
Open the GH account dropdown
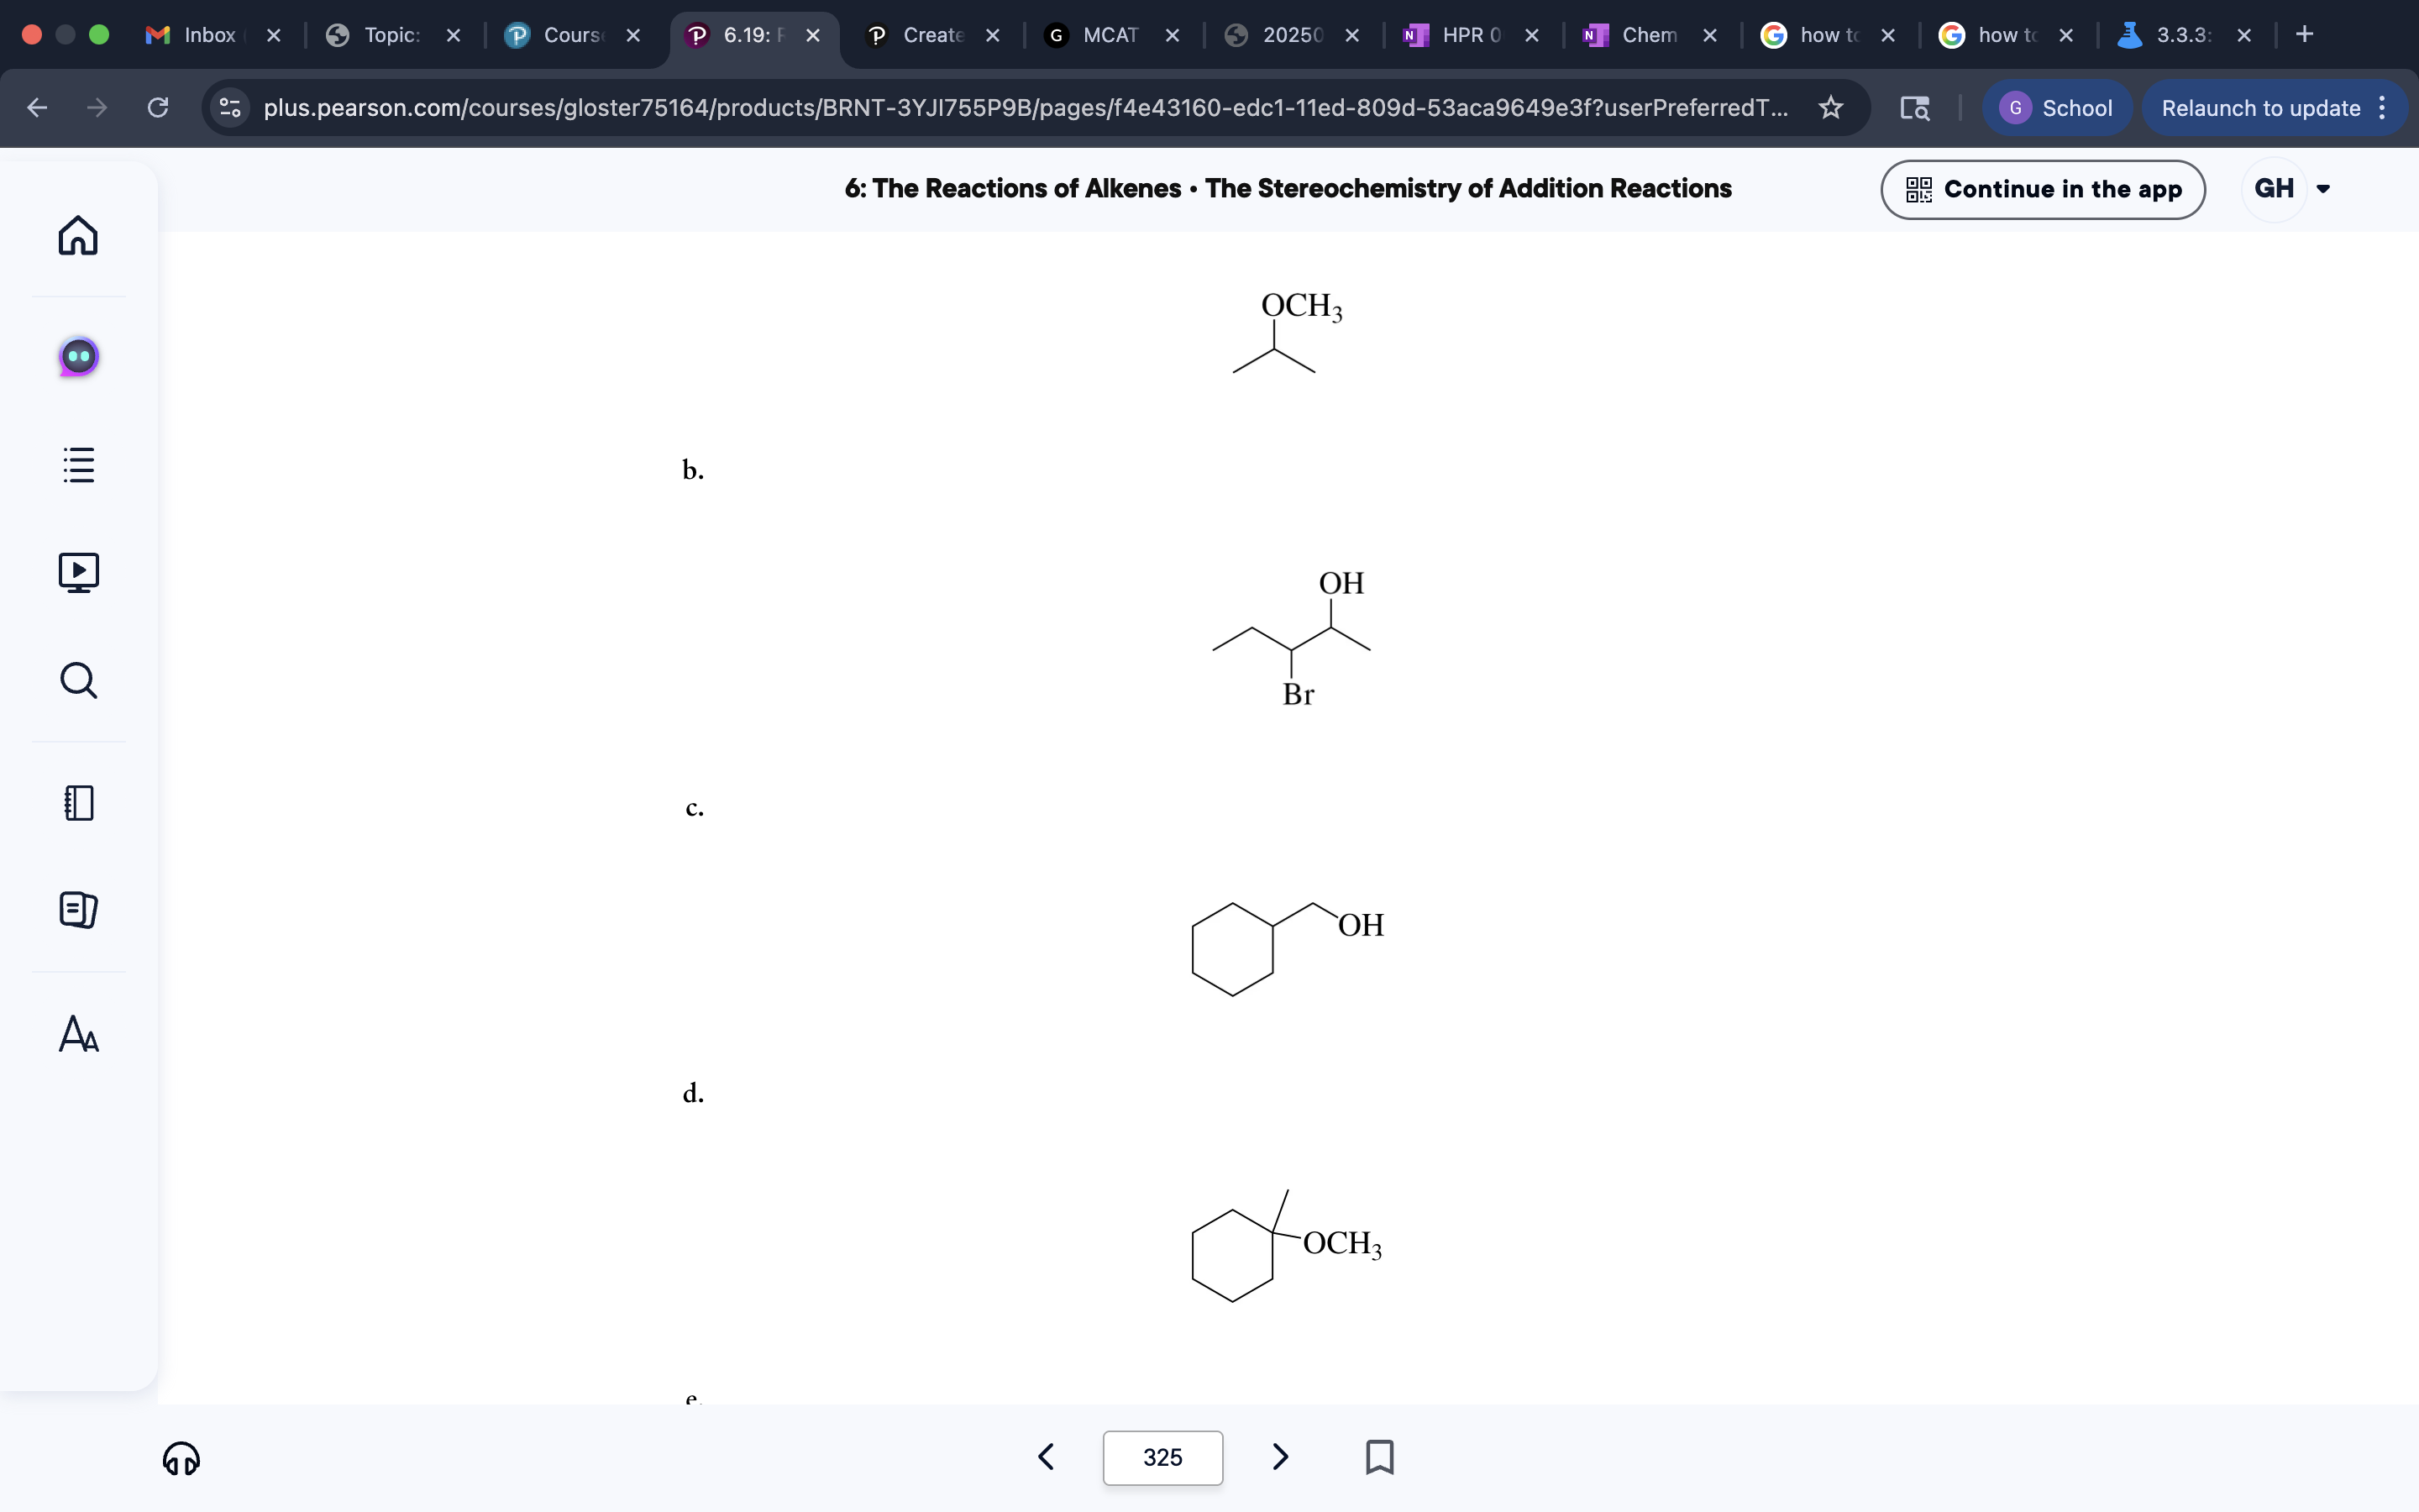tap(2288, 189)
